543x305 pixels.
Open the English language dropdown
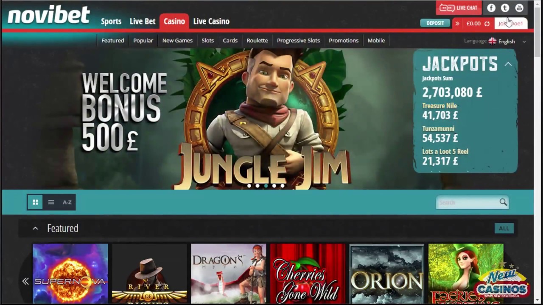coord(512,42)
